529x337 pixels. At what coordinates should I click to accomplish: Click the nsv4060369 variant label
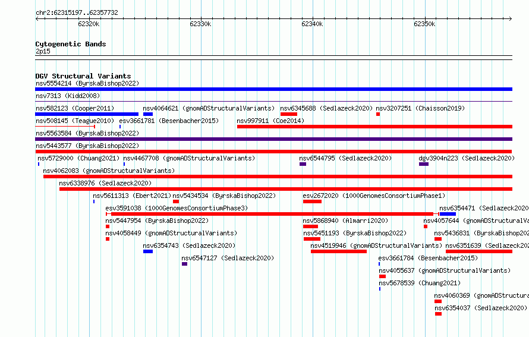click(x=481, y=295)
